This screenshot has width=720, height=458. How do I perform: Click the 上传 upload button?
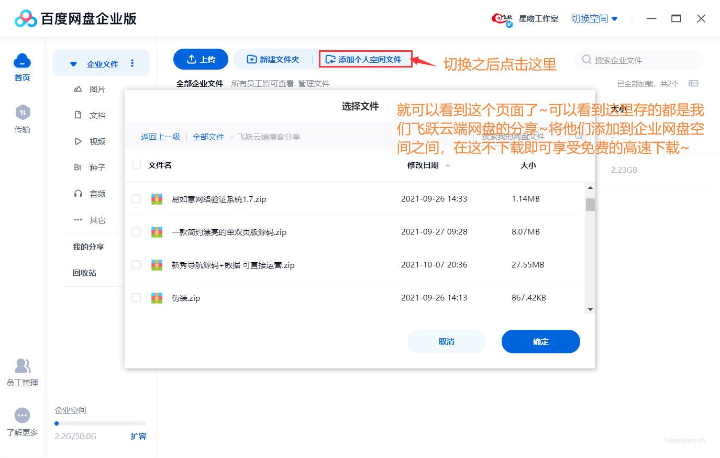pos(201,59)
